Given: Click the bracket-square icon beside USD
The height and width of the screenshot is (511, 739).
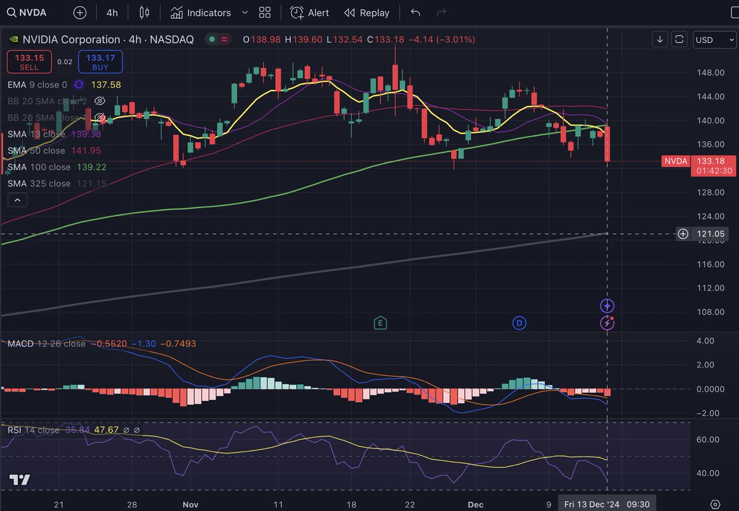Looking at the screenshot, I should [x=679, y=39].
